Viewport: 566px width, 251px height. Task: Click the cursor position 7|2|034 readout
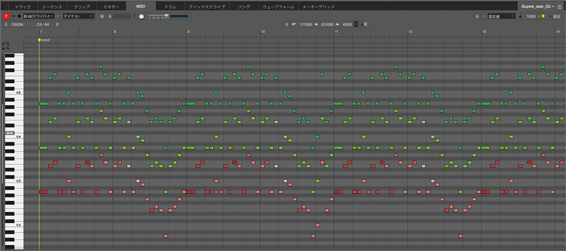click(x=17, y=24)
